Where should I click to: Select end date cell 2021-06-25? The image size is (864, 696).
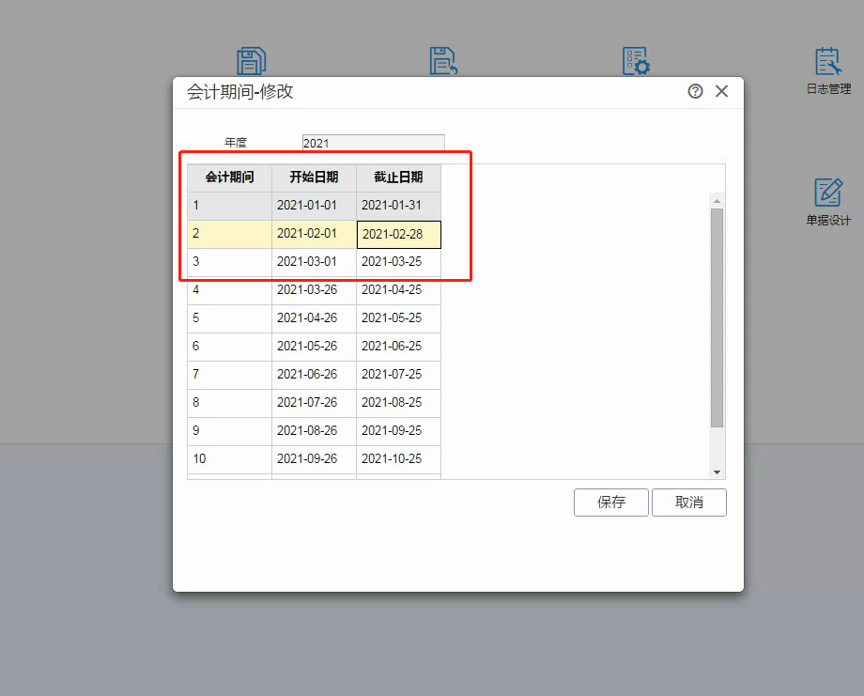[x=398, y=347]
